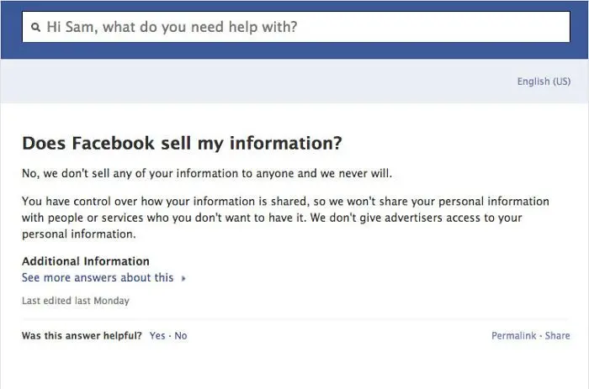Expand the arrow beside See more answers
This screenshot has width=589, height=389.
pos(183,278)
